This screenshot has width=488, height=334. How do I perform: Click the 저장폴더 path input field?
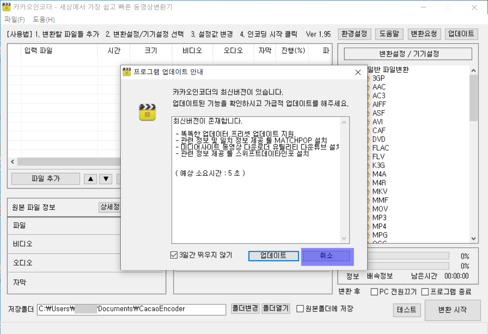[131, 310]
